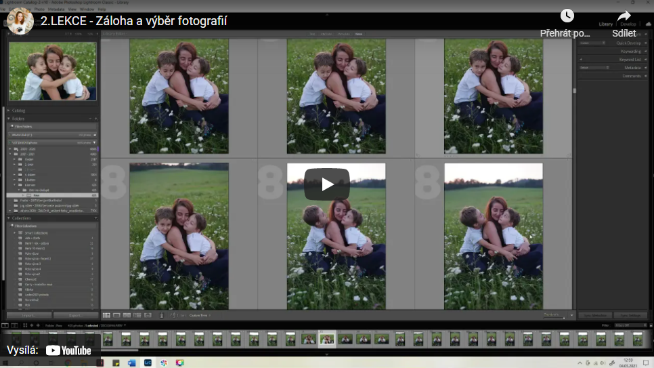
Task: Click the Collections panel plus icon
Action: 96,218
